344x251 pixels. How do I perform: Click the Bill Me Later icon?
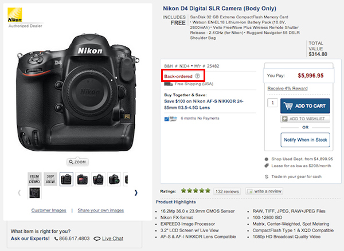point(171,119)
